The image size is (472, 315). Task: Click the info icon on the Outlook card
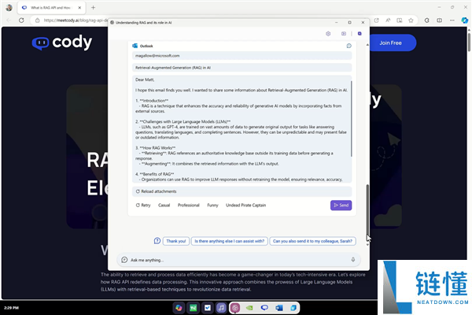(x=348, y=46)
